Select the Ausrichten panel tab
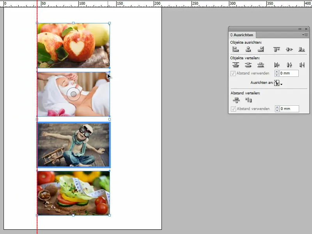The width and height of the screenshot is (312, 234). [x=243, y=35]
